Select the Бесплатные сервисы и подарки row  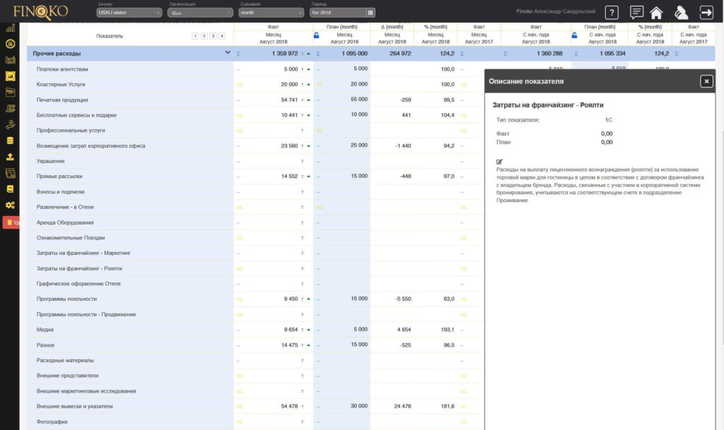[x=131, y=115]
